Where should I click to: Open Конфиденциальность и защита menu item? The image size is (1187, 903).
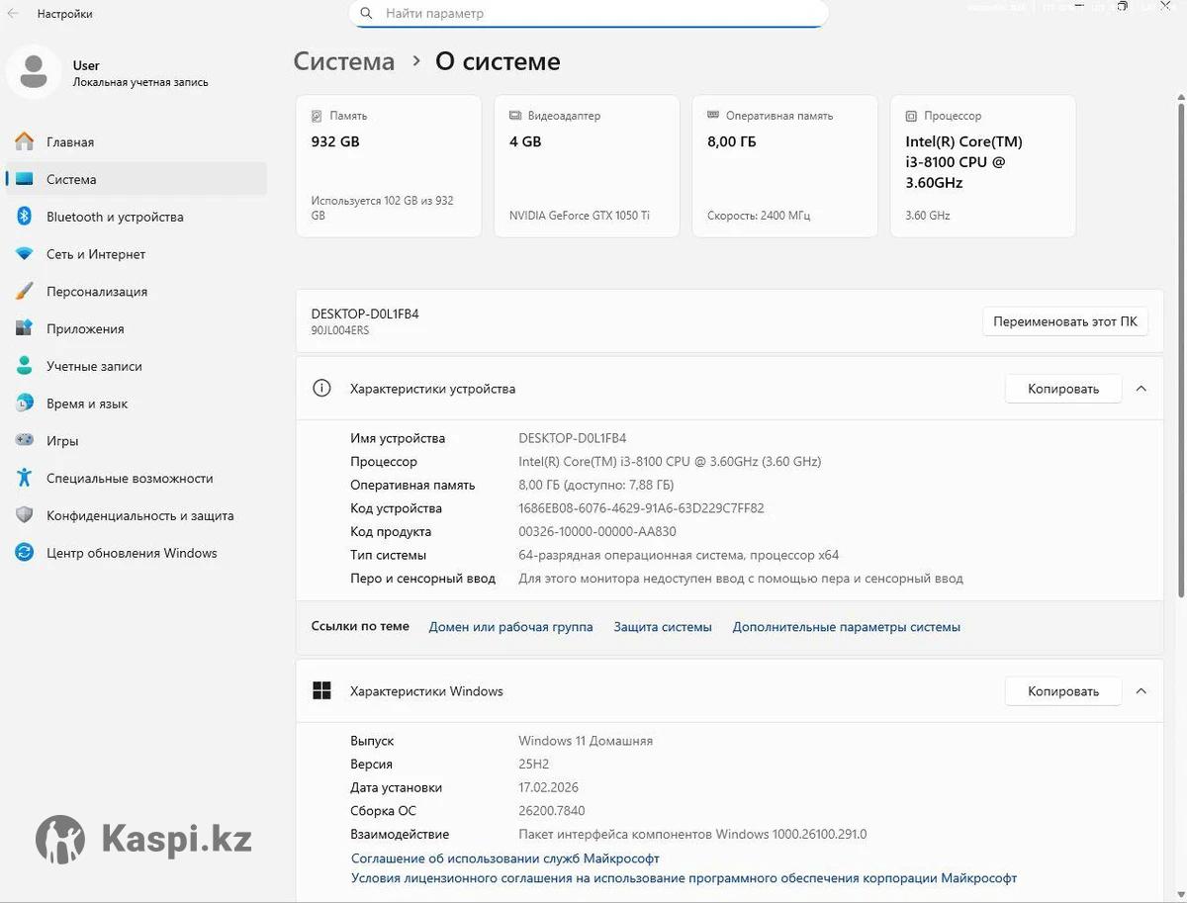(x=139, y=515)
